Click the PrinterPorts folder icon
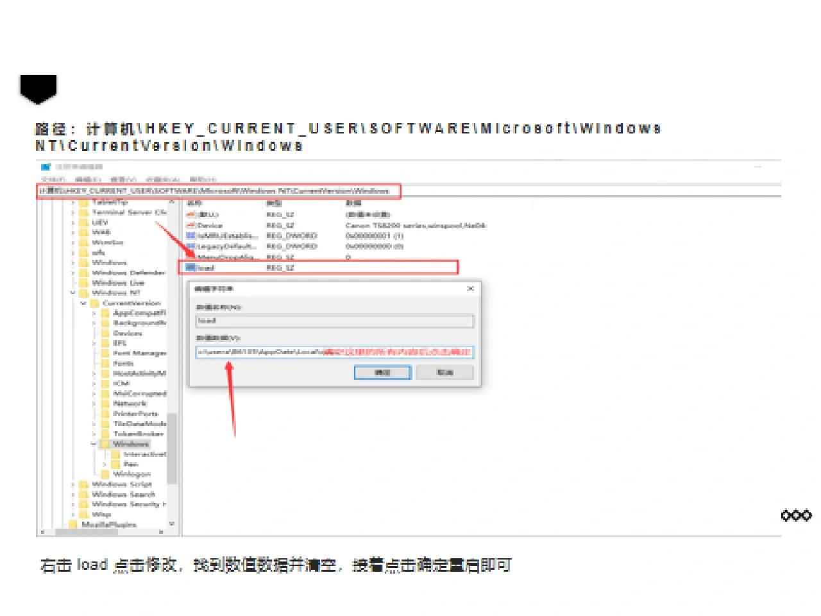 coord(105,414)
